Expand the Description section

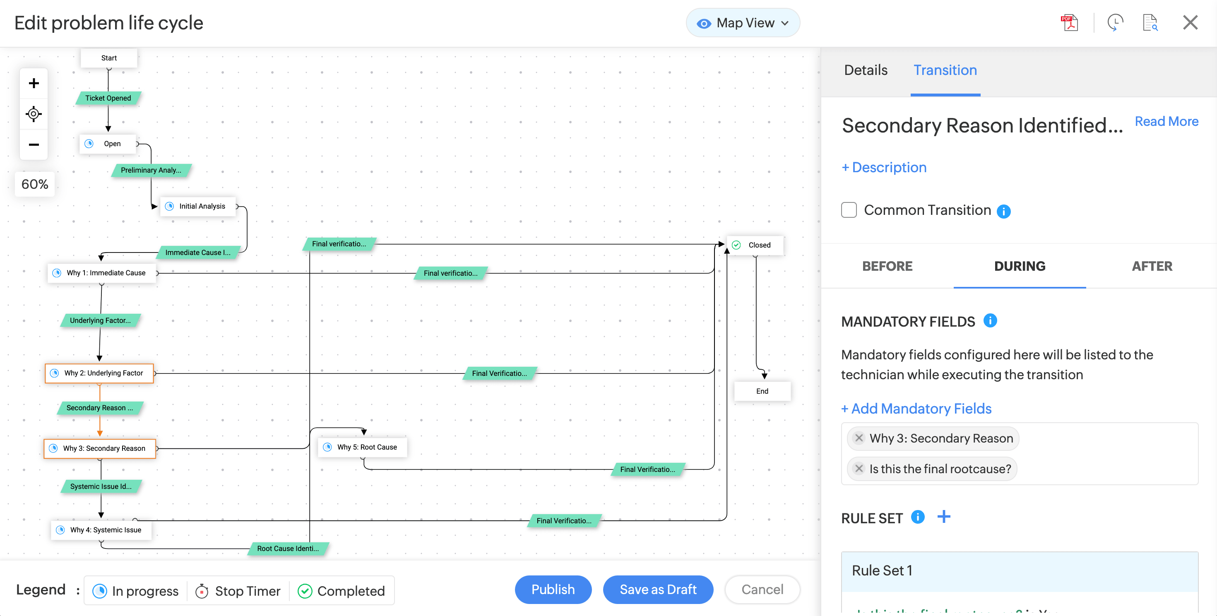[x=883, y=167]
